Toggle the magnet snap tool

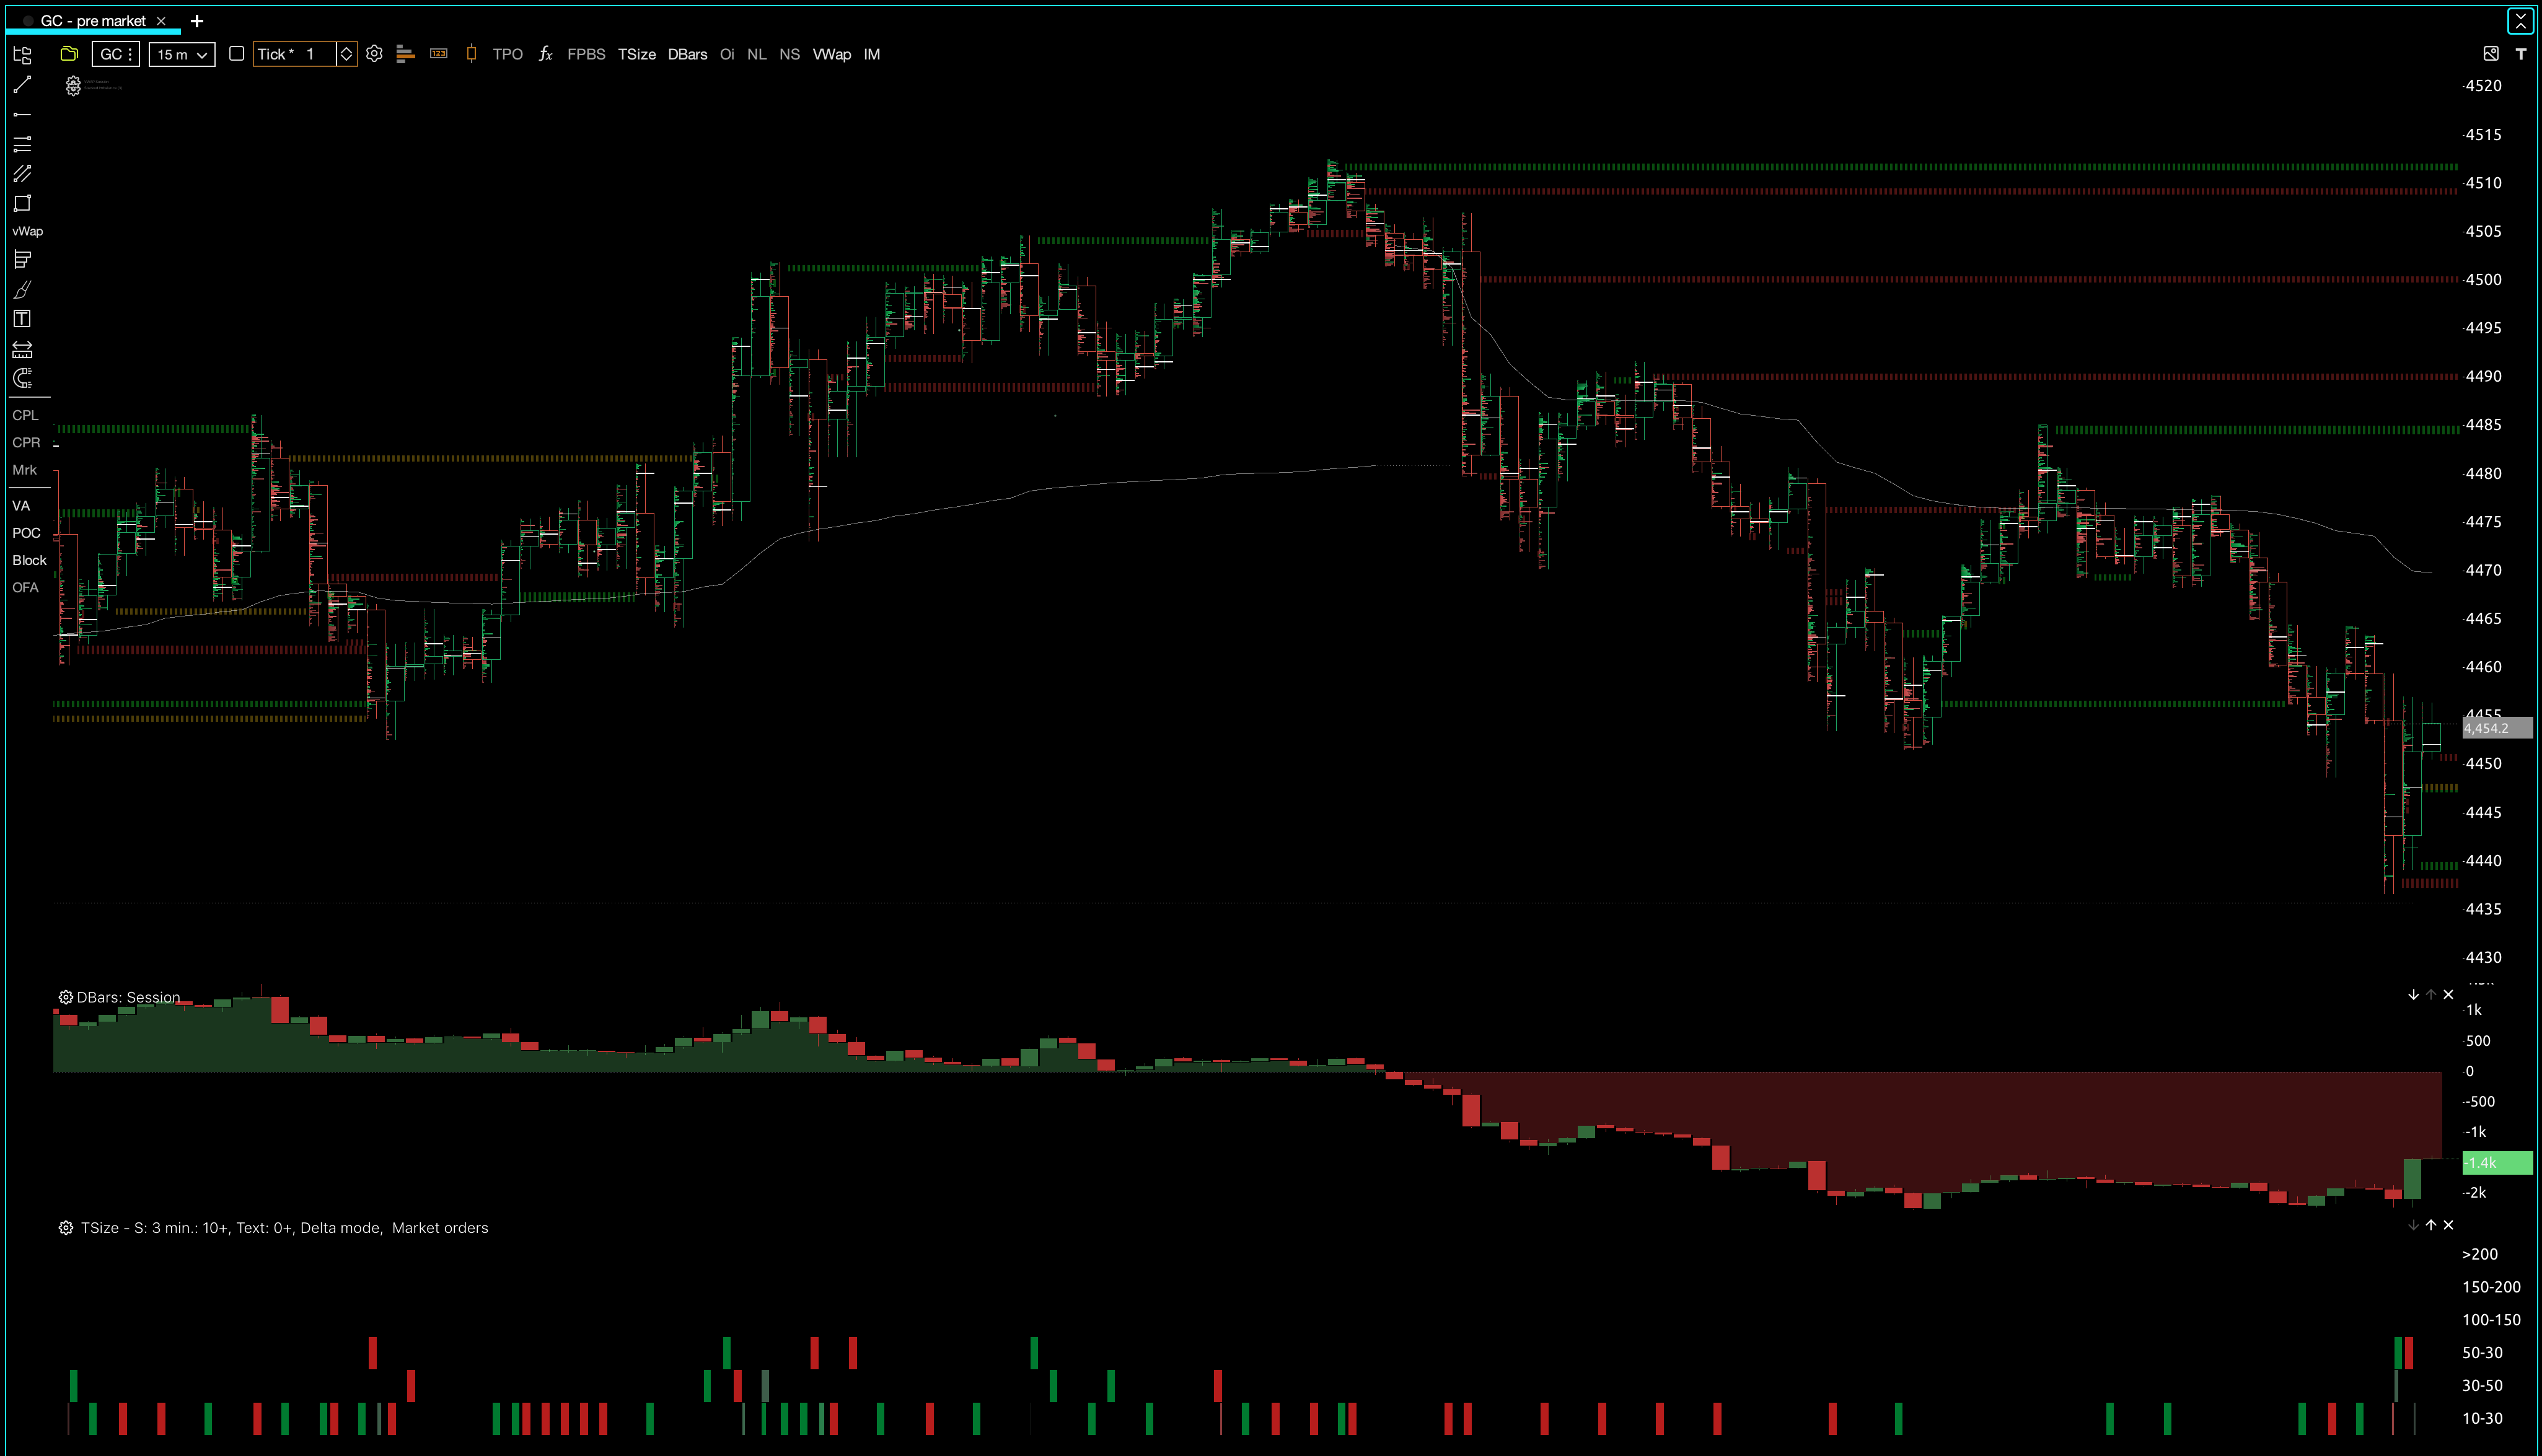pyautogui.click(x=22, y=378)
